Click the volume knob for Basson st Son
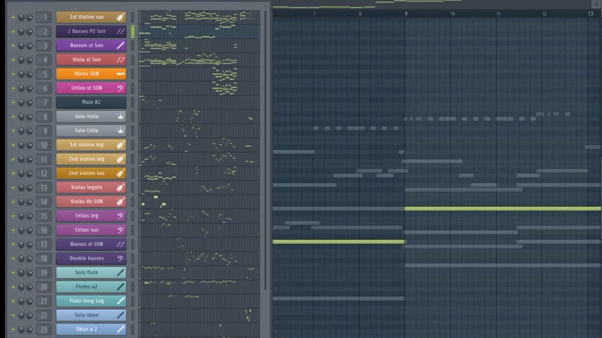 pyautogui.click(x=29, y=46)
